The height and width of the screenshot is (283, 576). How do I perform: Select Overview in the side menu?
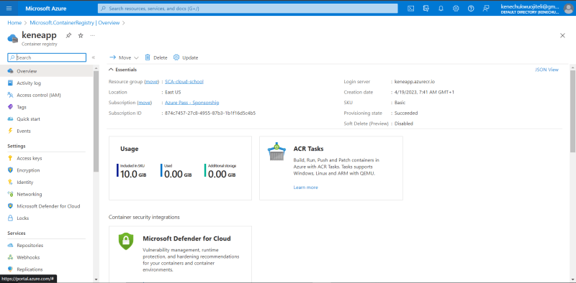[47, 71]
